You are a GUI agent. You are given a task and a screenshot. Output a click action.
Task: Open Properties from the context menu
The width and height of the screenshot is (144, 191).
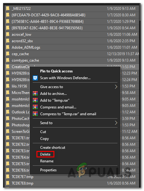[x=48, y=170]
